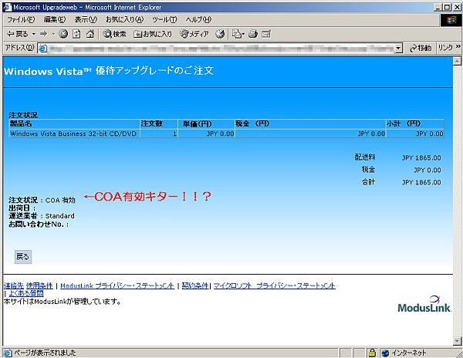
Task: Click the Print toolbar icon
Action: [253, 34]
